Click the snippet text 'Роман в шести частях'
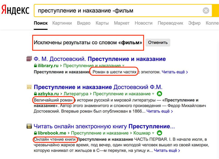The image size is (219, 159). [x=115, y=72]
